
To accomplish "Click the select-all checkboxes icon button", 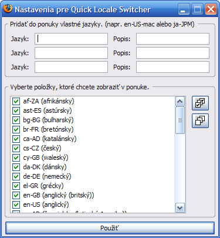I will 200,103.
